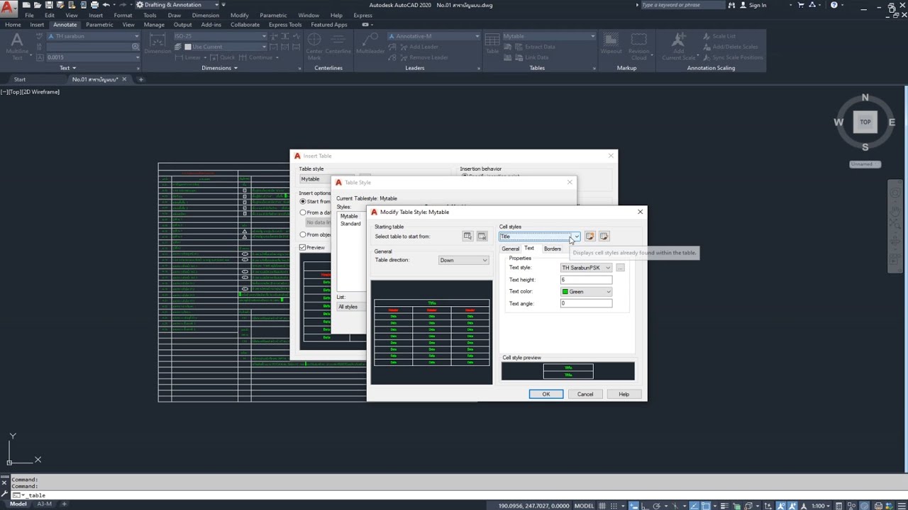Click the Autodesk App Store cart icon

800,5
